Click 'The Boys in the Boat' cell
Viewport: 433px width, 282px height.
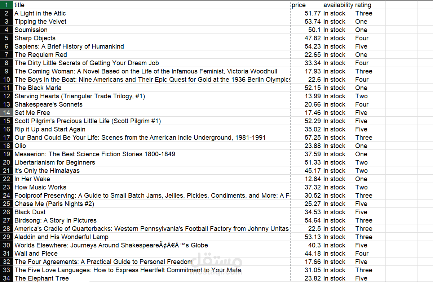152,80
